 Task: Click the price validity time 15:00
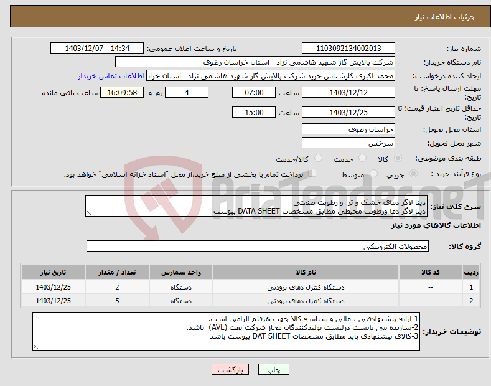pos(254,112)
